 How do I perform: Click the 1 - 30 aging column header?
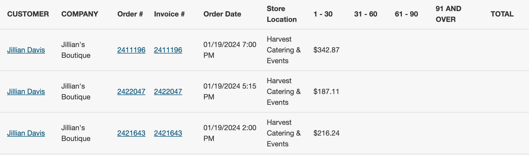click(323, 14)
